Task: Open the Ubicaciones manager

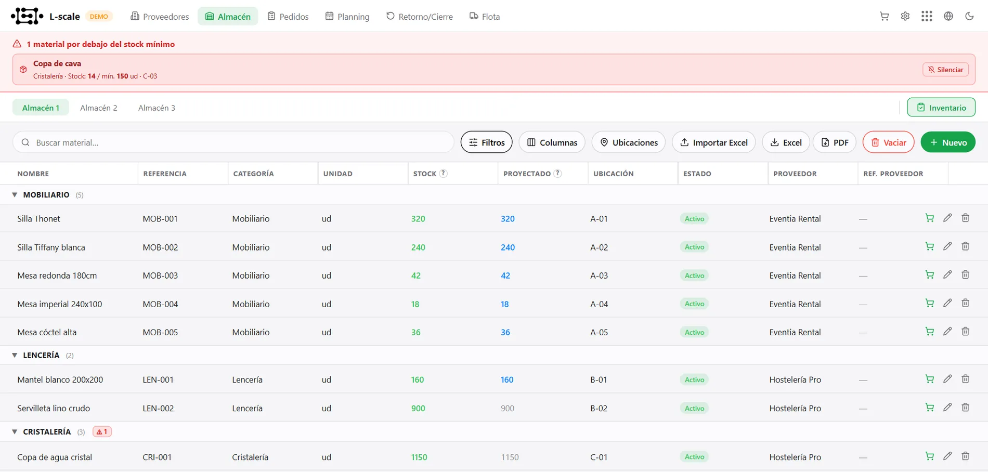Action: 628,142
